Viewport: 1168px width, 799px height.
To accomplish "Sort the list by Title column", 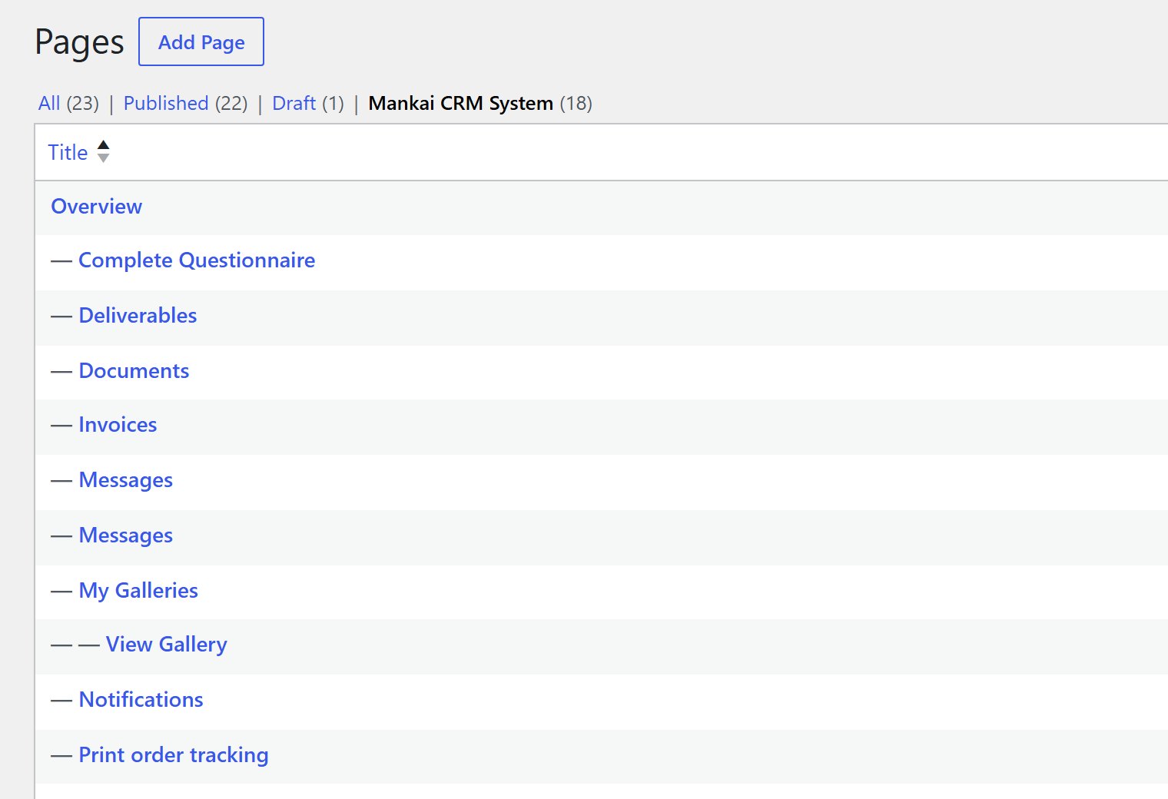I will [x=78, y=152].
